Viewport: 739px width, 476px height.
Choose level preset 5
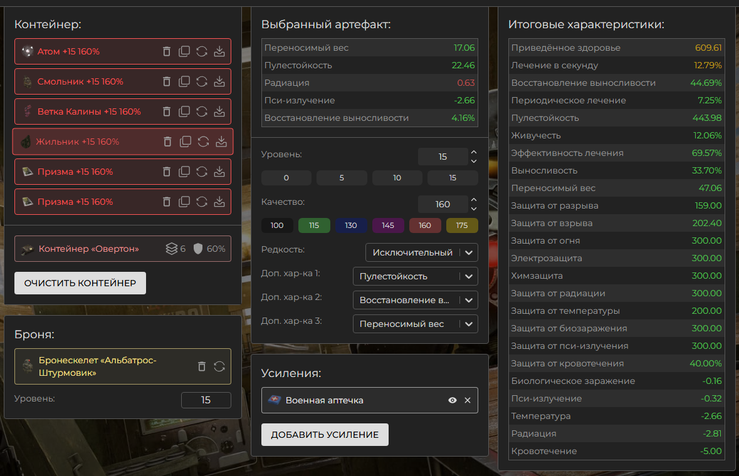click(x=342, y=178)
